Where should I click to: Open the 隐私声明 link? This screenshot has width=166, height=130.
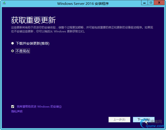17,111
